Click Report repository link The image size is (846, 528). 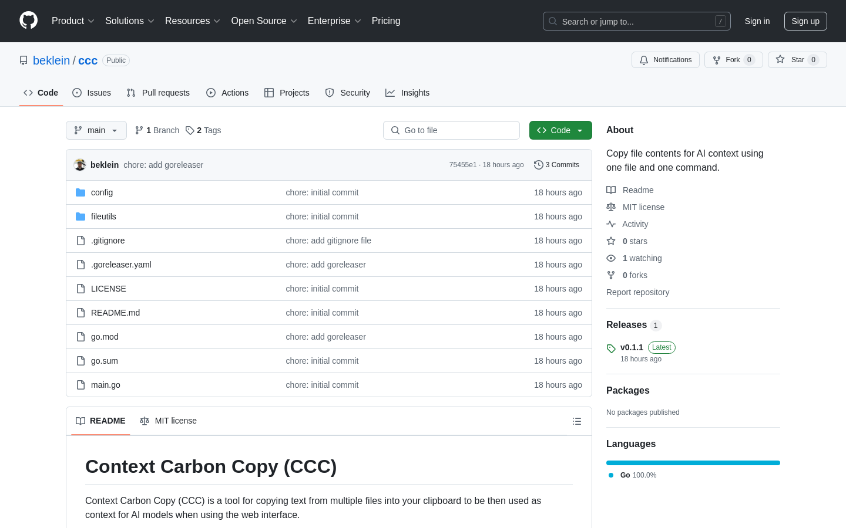pyautogui.click(x=637, y=292)
